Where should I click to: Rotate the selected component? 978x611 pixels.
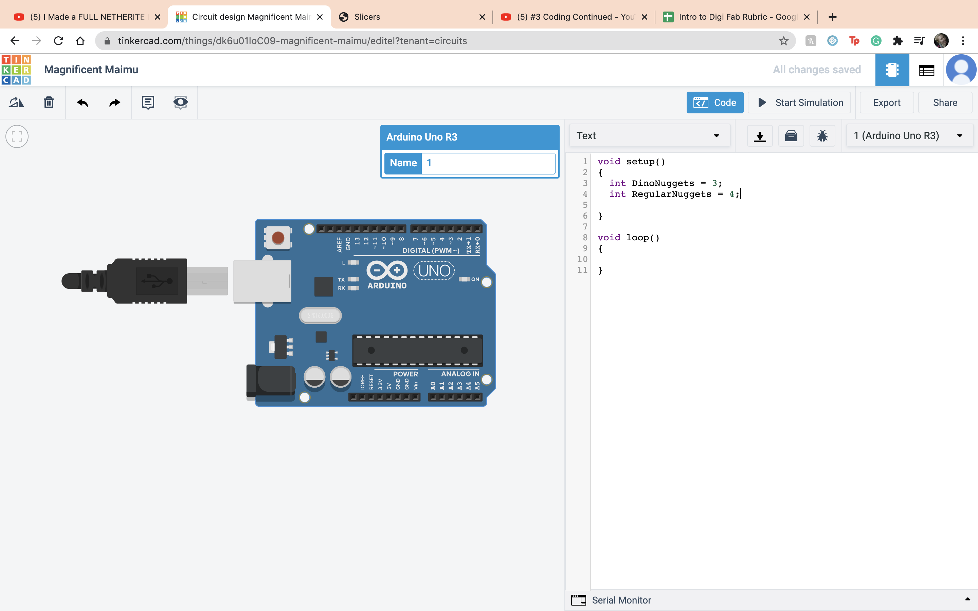tap(16, 103)
